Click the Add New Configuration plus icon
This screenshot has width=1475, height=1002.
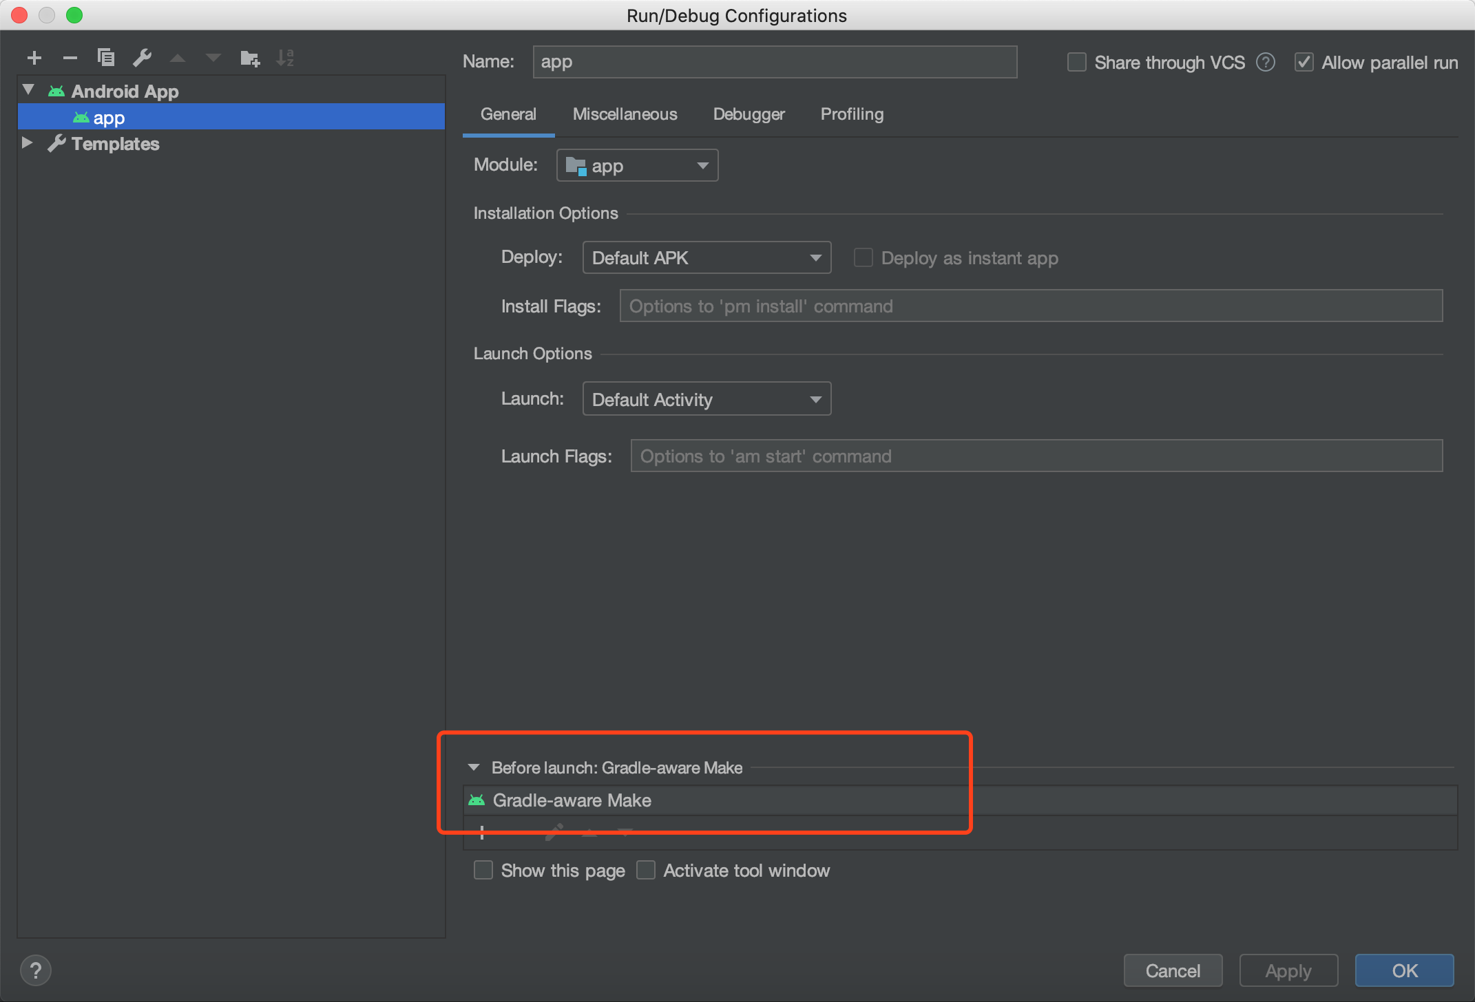(34, 58)
